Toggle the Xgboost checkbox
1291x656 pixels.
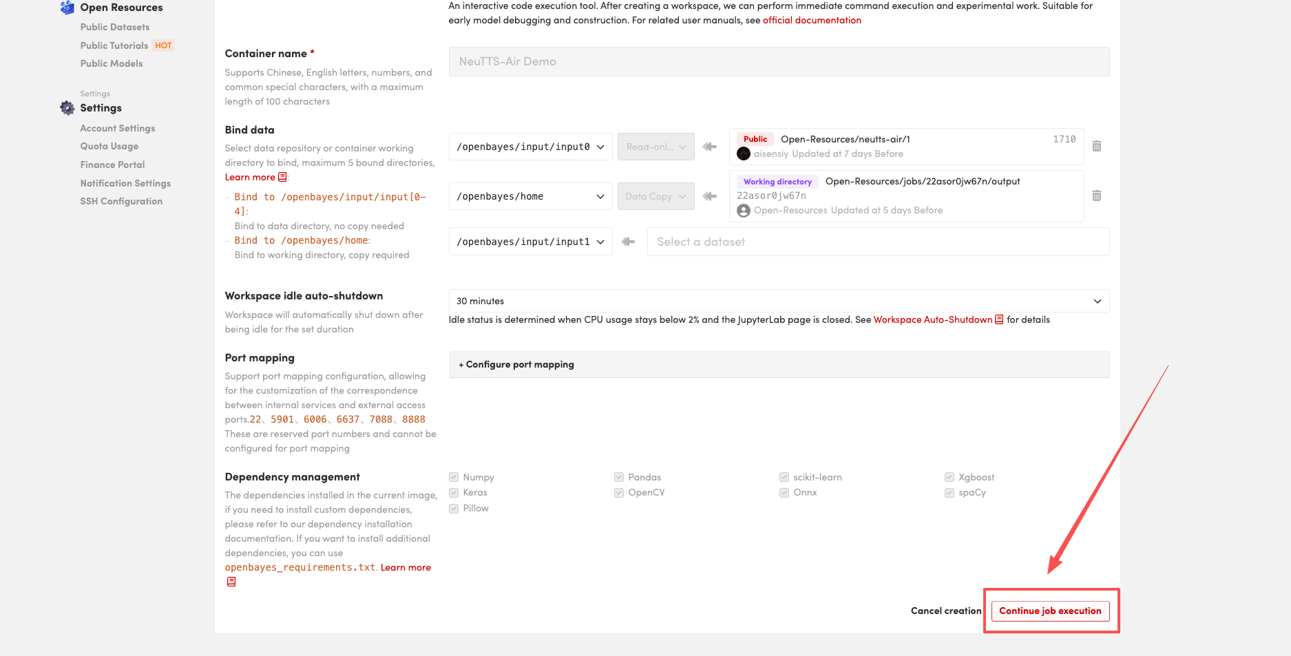[949, 477]
